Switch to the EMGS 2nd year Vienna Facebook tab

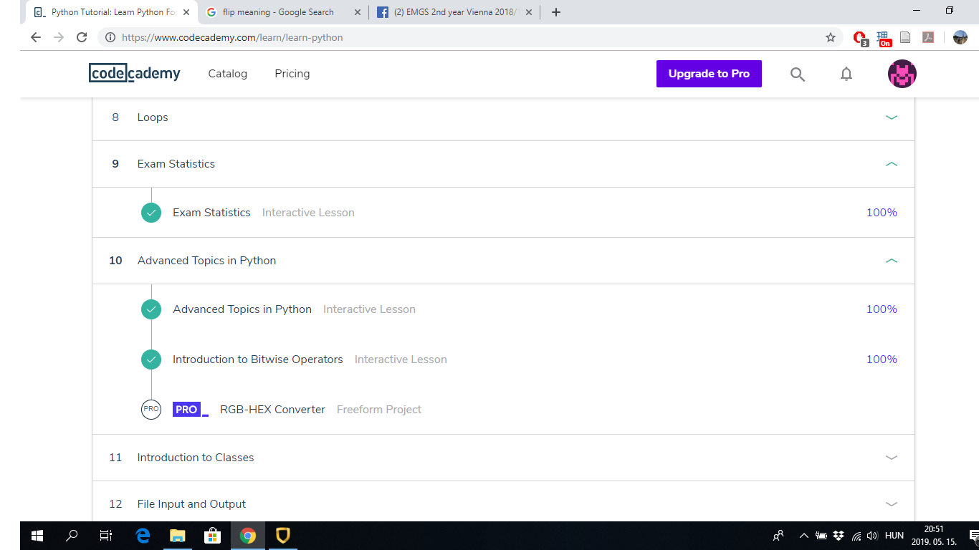point(454,12)
